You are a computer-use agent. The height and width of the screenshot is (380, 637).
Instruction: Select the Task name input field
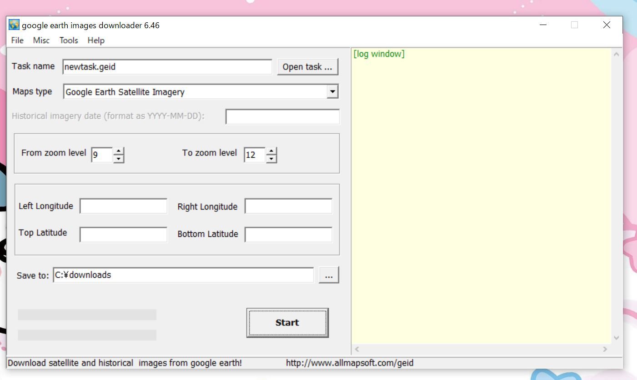(167, 66)
